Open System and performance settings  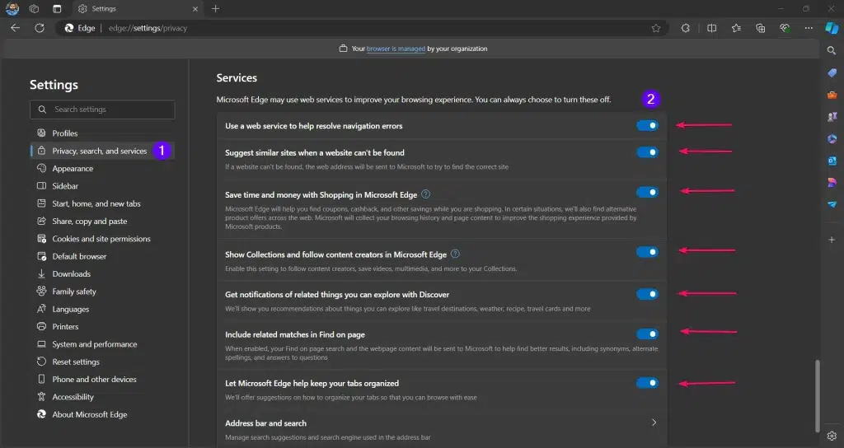click(x=102, y=343)
